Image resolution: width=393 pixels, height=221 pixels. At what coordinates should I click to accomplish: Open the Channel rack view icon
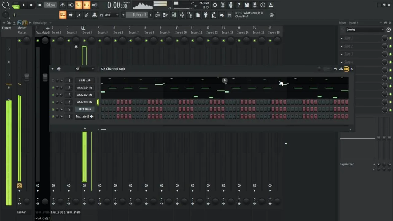pos(173,15)
